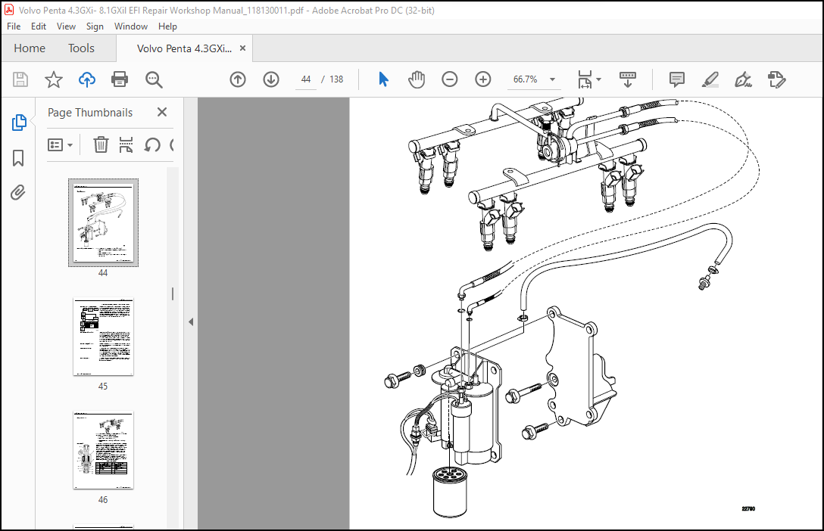
Task: Close the Volvo Penta document tab
Action: click(x=243, y=48)
